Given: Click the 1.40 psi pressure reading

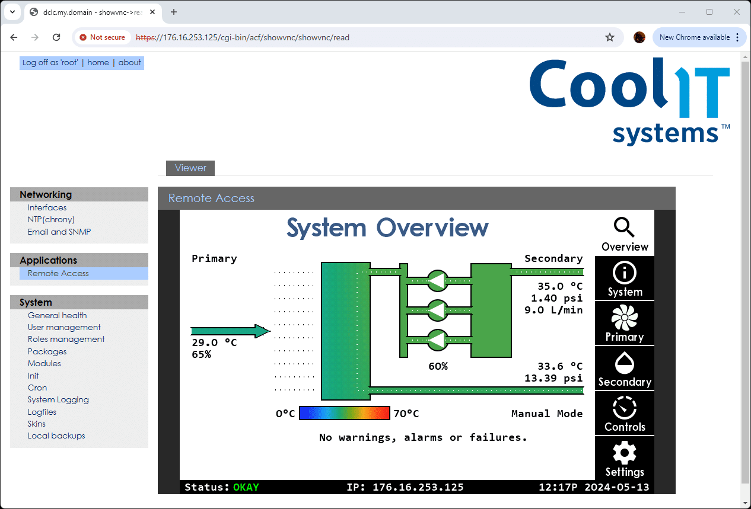Looking at the screenshot, I should (556, 297).
